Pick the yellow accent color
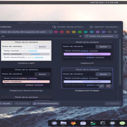This screenshot has width=127, height=127. (74, 32)
